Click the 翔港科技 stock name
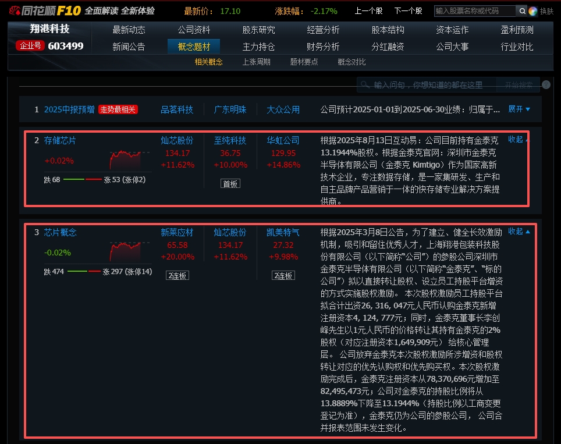The image size is (561, 444). 49,29
